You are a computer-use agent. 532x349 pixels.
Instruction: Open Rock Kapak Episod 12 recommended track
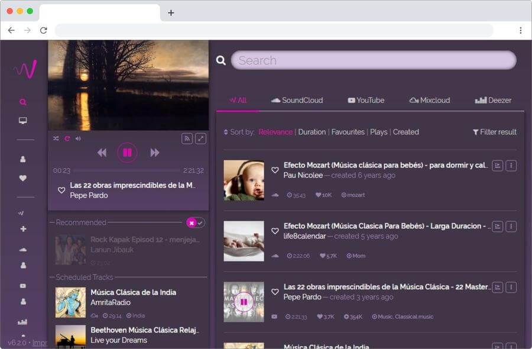click(145, 240)
